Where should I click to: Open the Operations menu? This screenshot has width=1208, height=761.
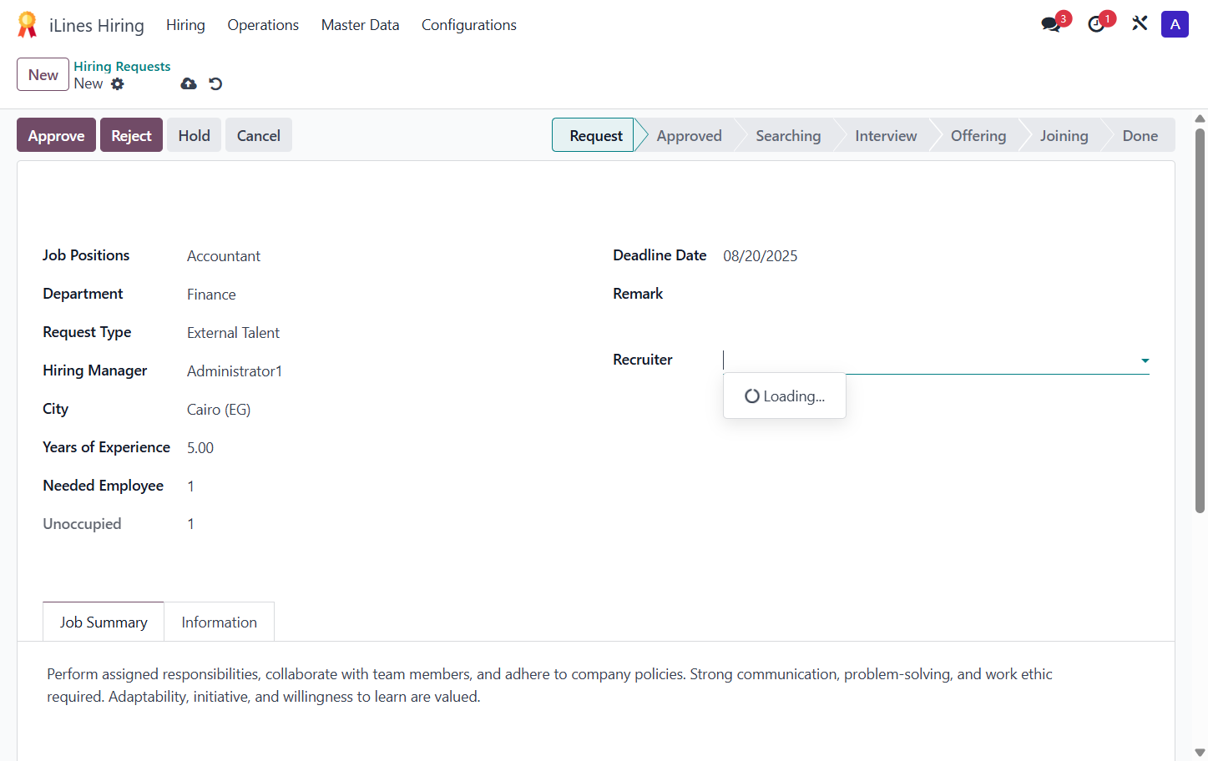[263, 25]
